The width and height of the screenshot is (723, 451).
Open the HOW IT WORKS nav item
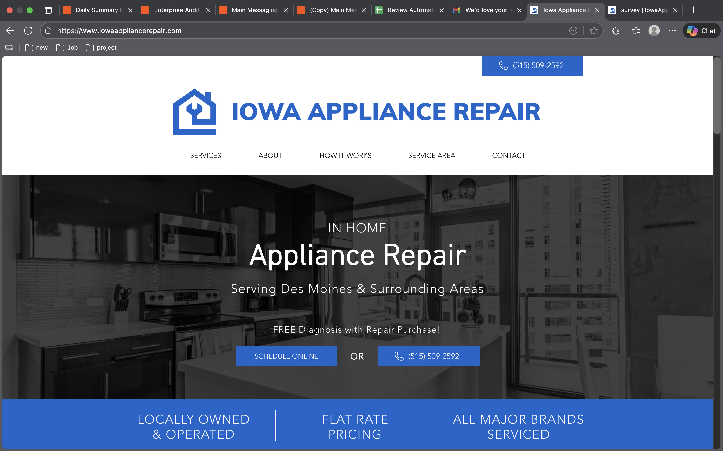345,155
